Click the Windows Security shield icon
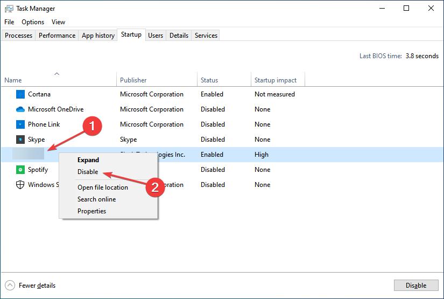444x299 pixels. click(20, 185)
